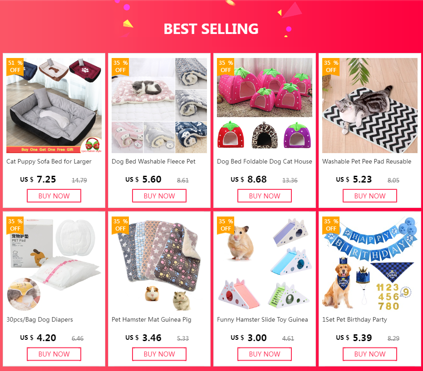Open the Cat Puppy Sofa Bed title link

pos(49,162)
